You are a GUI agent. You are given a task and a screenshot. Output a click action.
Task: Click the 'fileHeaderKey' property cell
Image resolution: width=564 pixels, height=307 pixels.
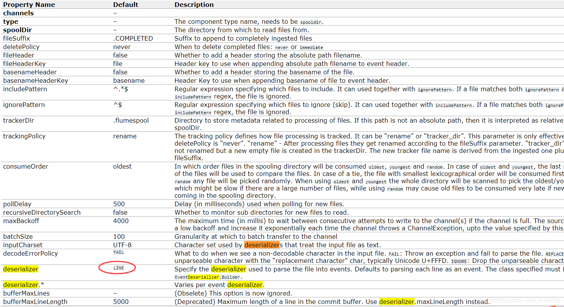(x=25, y=64)
